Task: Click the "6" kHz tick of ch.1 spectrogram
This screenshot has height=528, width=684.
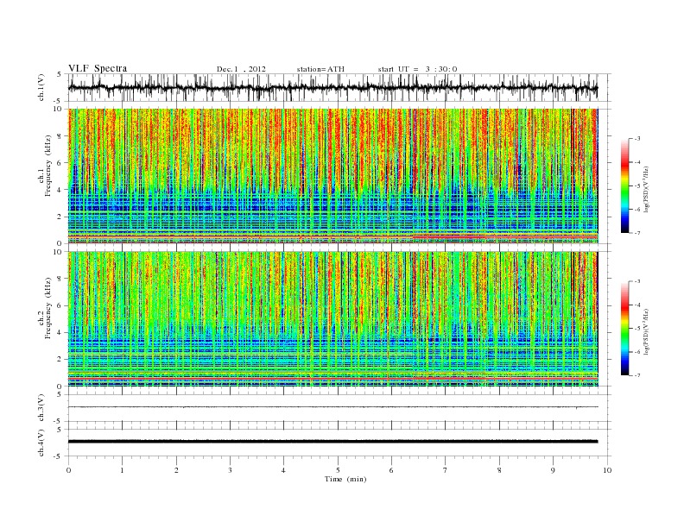Action: pos(60,163)
